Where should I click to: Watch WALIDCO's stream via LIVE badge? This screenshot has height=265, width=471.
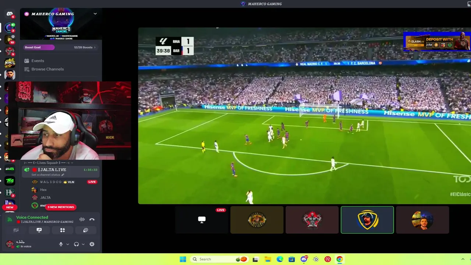[92, 182]
